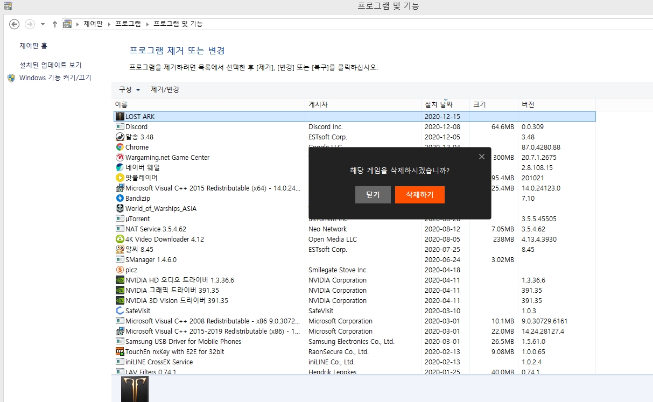Click the 제거/변경 toolbar command
653x402 pixels.
point(165,90)
